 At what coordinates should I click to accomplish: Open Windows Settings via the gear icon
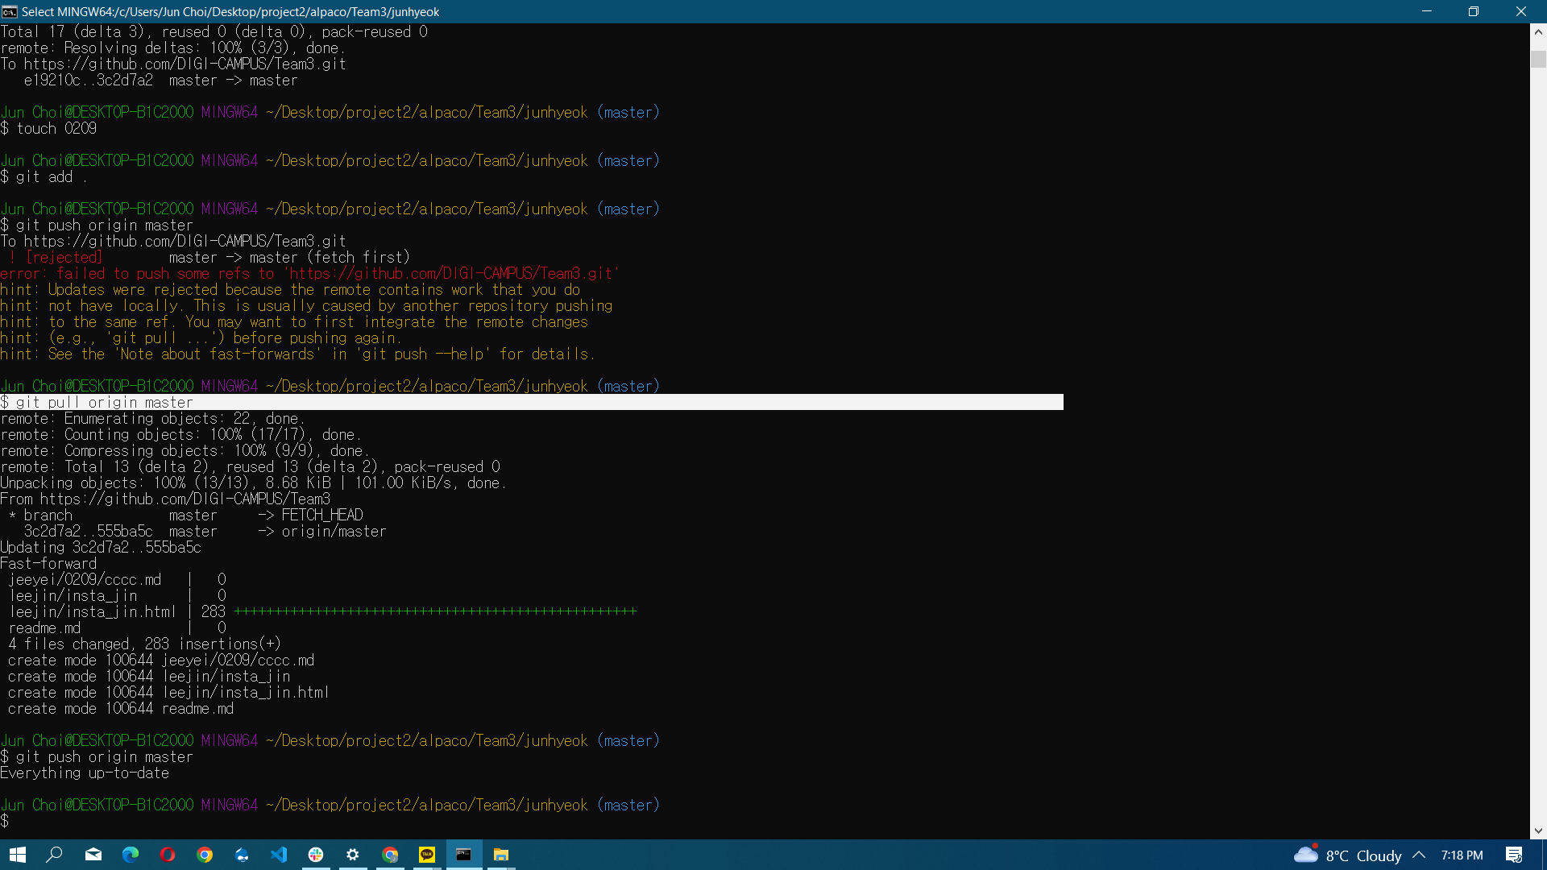coord(353,855)
